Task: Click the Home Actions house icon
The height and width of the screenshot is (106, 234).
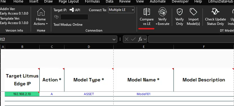Action: pyautogui.click(x=41, y=12)
